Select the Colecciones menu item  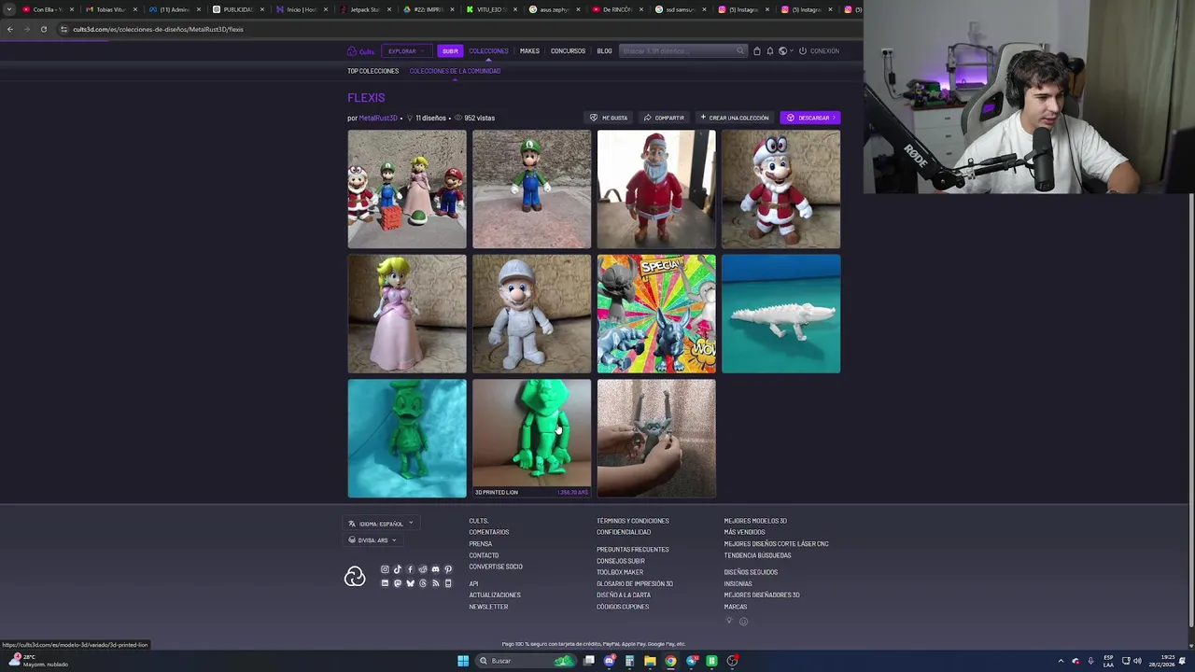(x=488, y=51)
